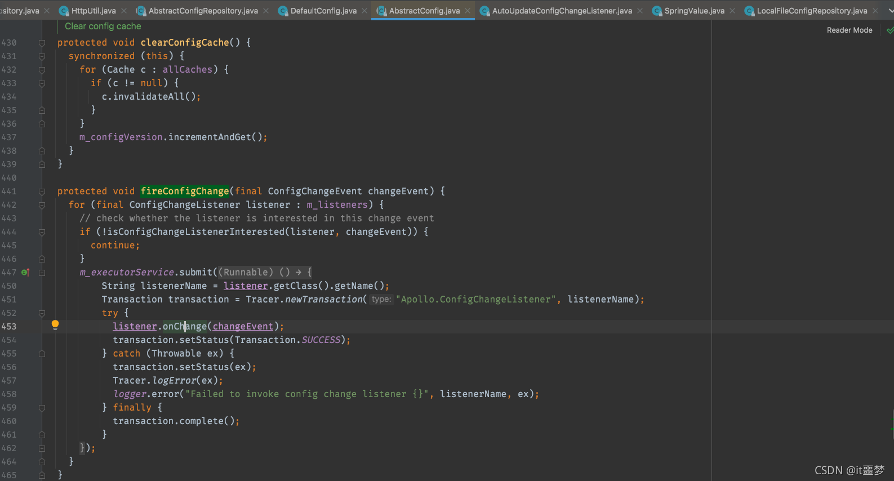Click the AbstractConfig.java tab class icon
This screenshot has height=481, width=894.
(x=381, y=11)
